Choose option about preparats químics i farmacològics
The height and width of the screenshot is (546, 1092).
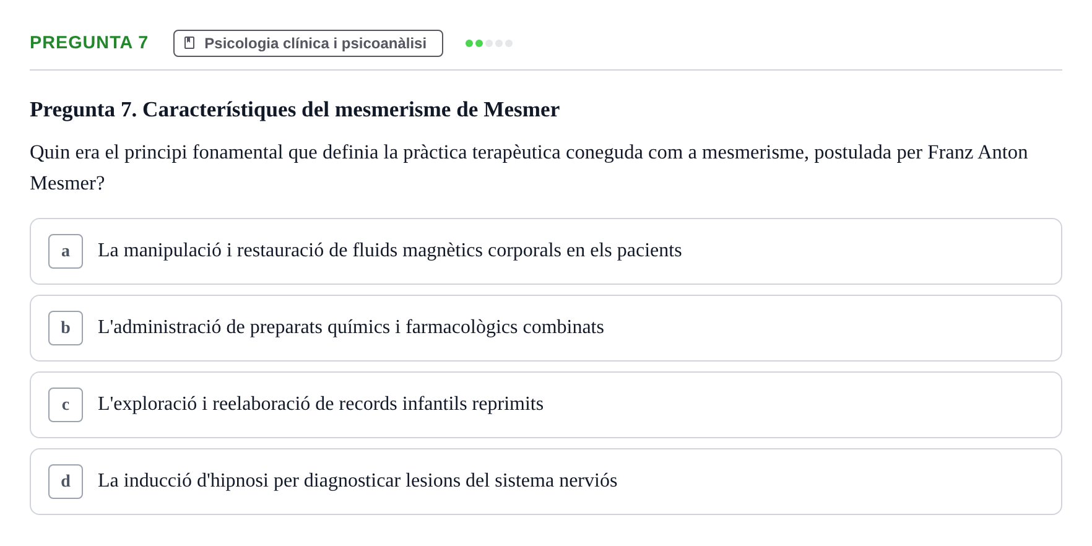pos(351,327)
